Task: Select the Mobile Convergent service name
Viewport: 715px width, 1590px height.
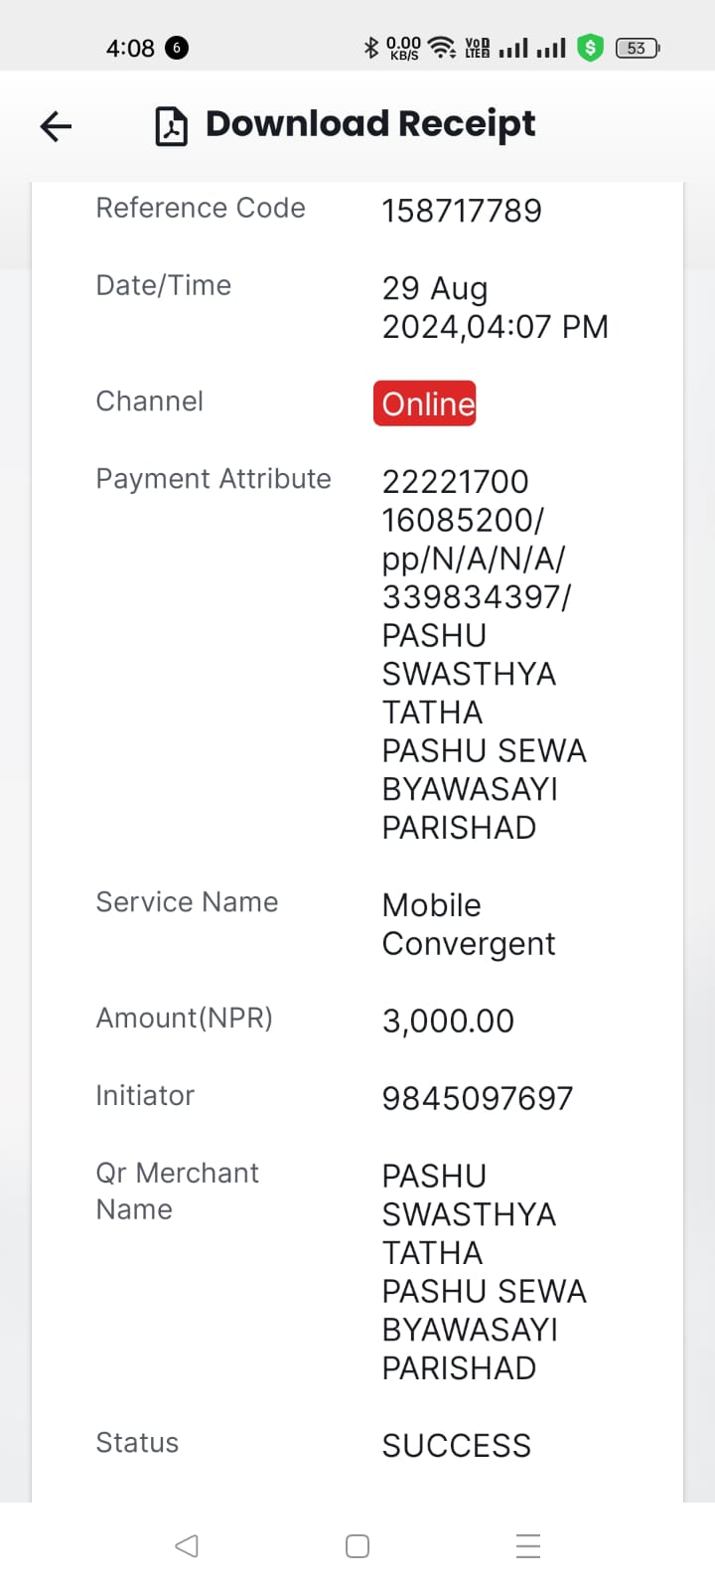Action: coord(469,924)
